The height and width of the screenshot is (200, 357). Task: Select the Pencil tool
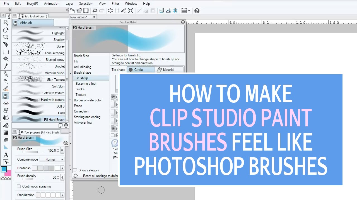(x=6, y=81)
